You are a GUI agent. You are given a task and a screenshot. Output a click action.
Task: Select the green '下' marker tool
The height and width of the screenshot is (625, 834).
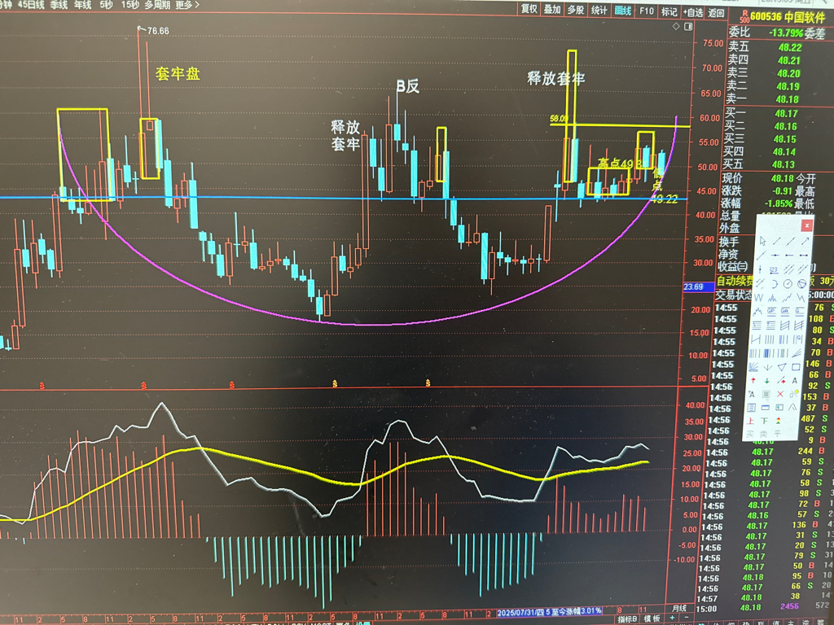pos(764,421)
